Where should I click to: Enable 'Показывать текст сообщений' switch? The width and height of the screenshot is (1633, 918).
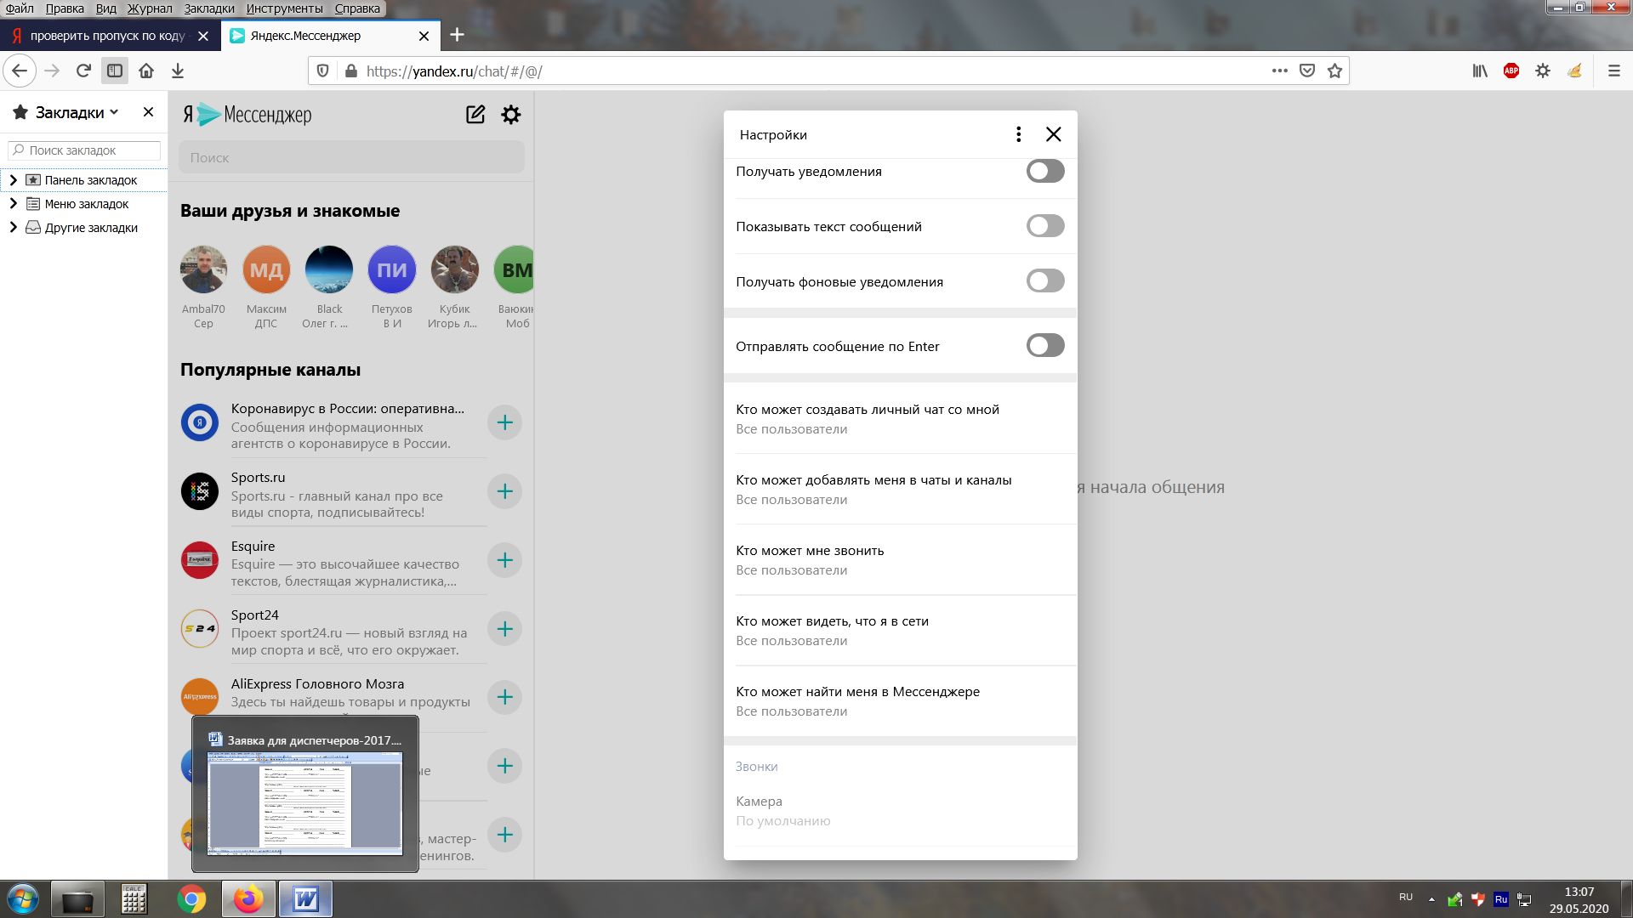[1044, 226]
